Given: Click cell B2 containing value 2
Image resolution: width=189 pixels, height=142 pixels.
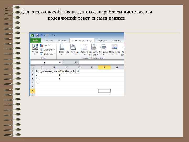Looking at the screenshot, I should 54,75.
